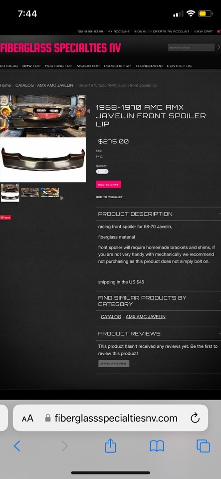Collapse Find Similar Products by Category
This screenshot has width=221, height=479.
point(159,301)
